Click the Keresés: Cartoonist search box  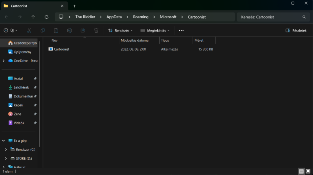273,17
